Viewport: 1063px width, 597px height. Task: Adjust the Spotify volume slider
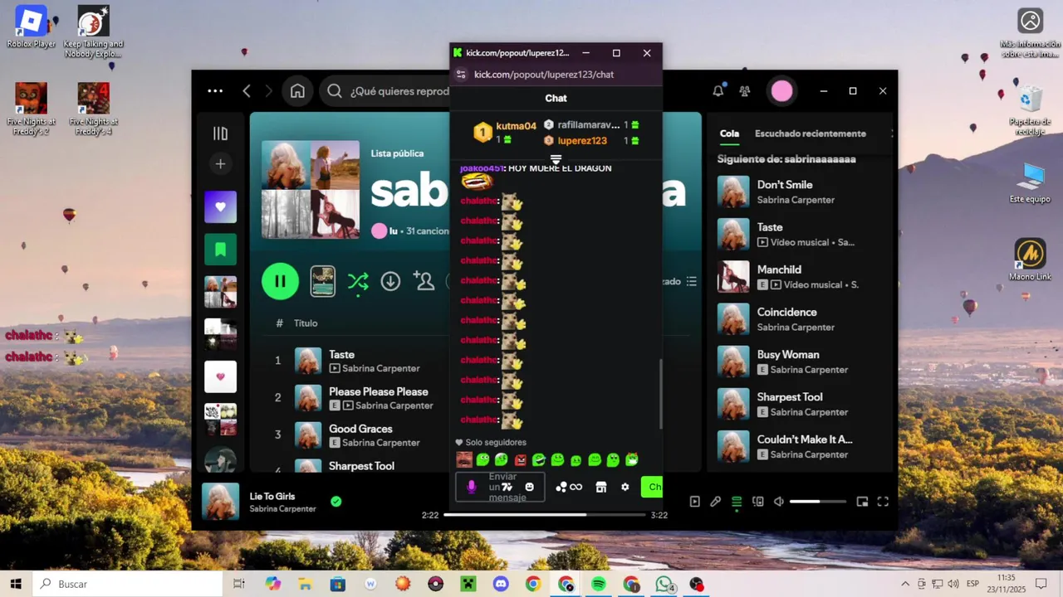(x=818, y=502)
